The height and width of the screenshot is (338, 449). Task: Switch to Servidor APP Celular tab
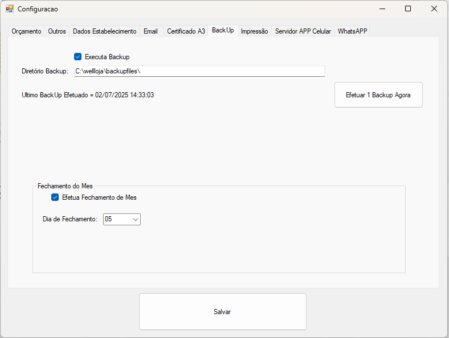pyautogui.click(x=303, y=31)
